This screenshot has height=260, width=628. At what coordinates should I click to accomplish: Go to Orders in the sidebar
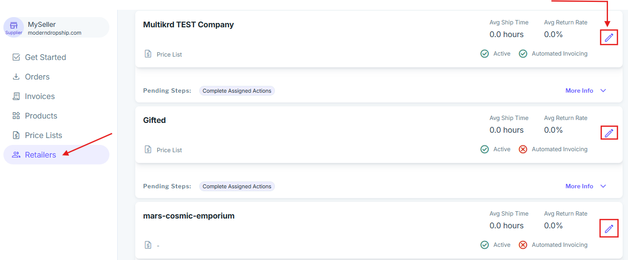point(37,77)
